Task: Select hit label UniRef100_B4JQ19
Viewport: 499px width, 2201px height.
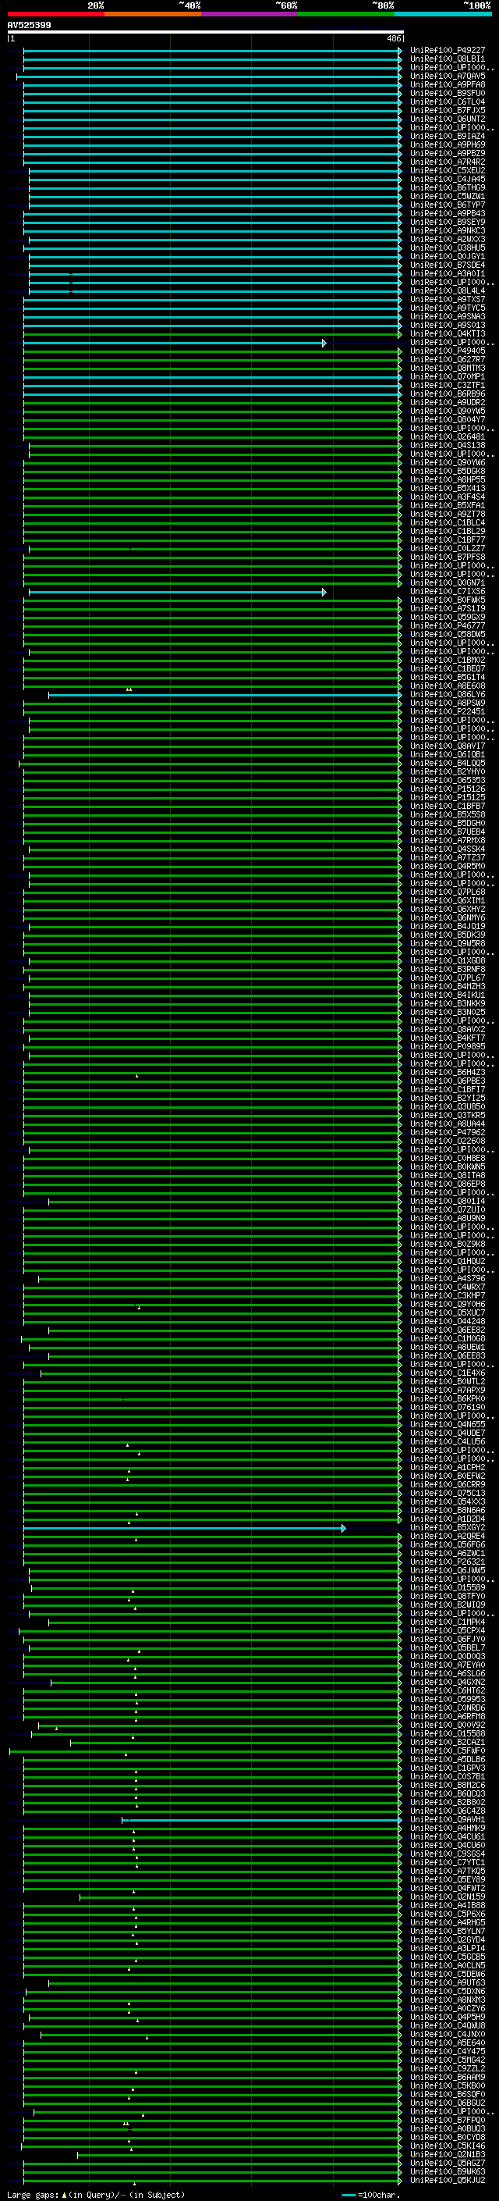Action: (x=448, y=926)
